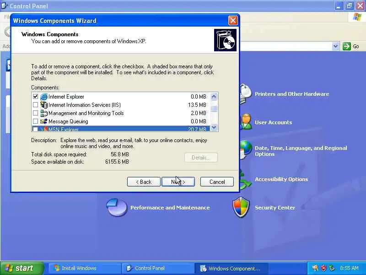Check Internet Information Services (IIS) checkbox
The image size is (366, 275).
pos(36,105)
